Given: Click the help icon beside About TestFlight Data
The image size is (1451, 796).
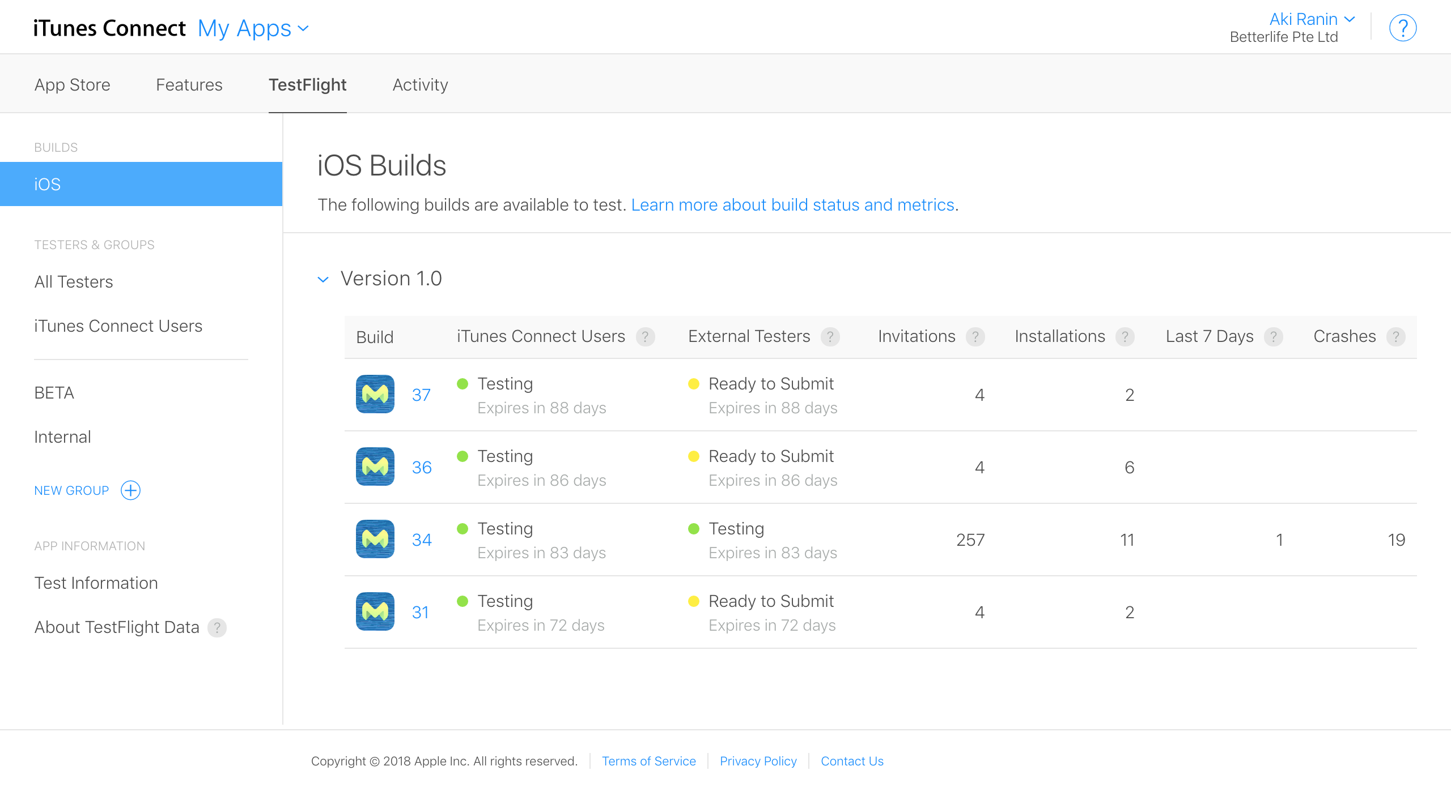Looking at the screenshot, I should click(x=217, y=627).
